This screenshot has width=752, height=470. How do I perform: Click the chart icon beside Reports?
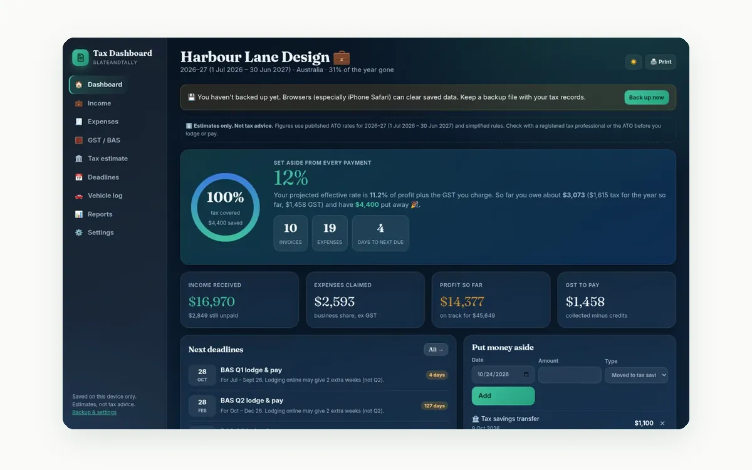coord(79,214)
